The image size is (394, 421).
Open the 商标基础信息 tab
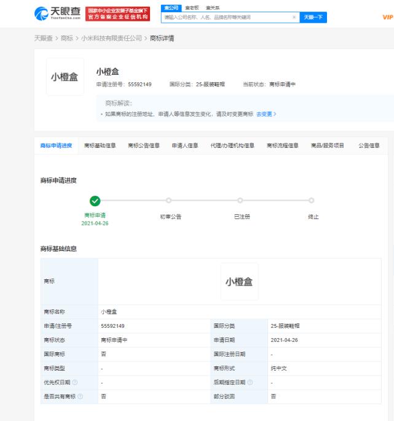pos(100,145)
